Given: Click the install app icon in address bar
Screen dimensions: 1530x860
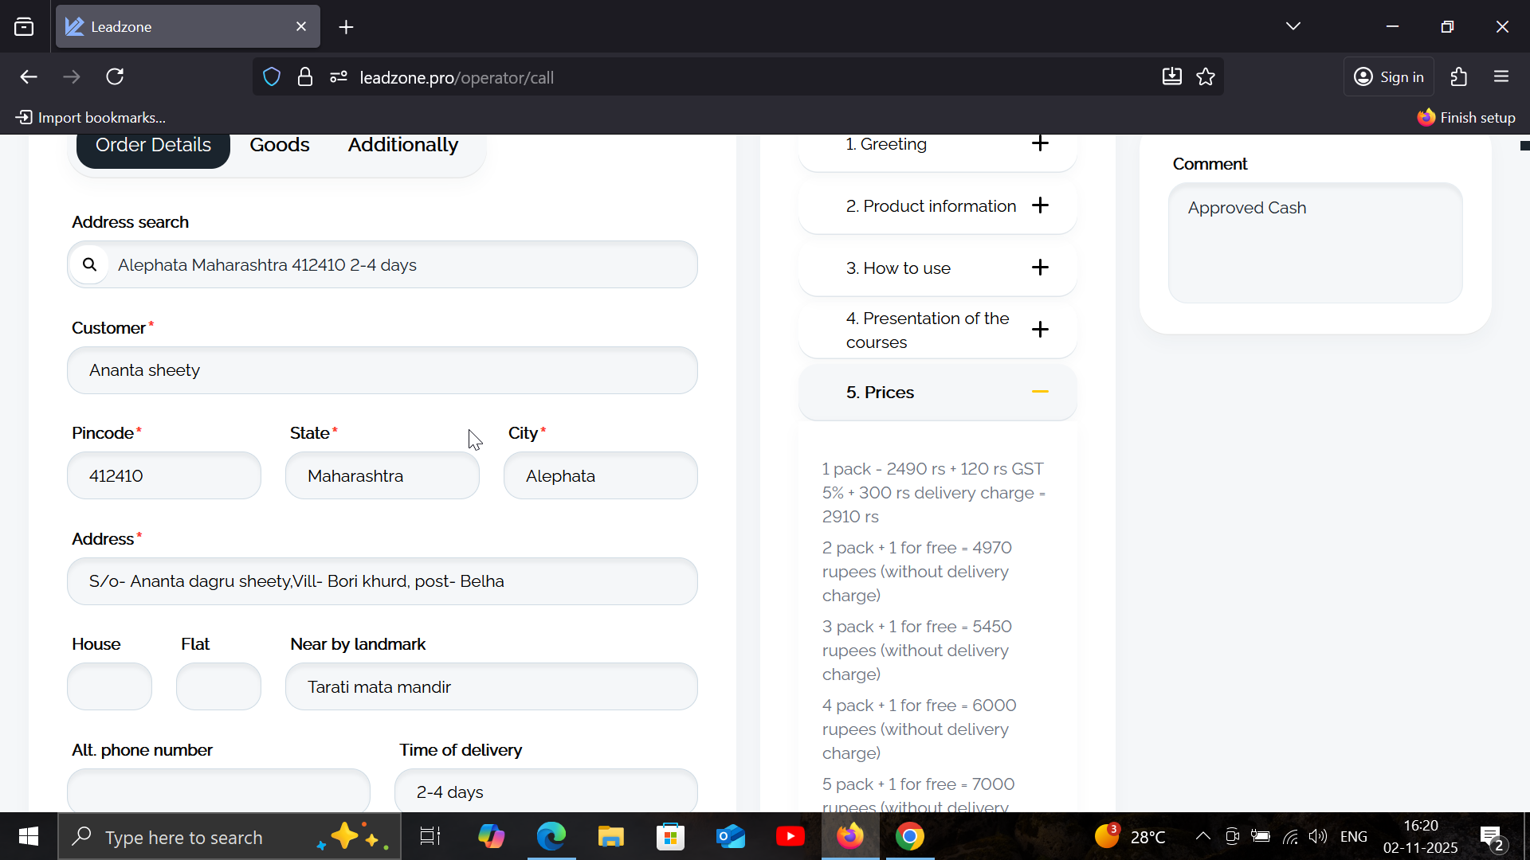Looking at the screenshot, I should 1171,77.
